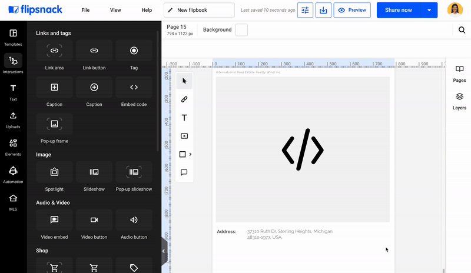Image resolution: width=471 pixels, height=273 pixels.
Task: Open the customize settings sliders button
Action: point(305,10)
